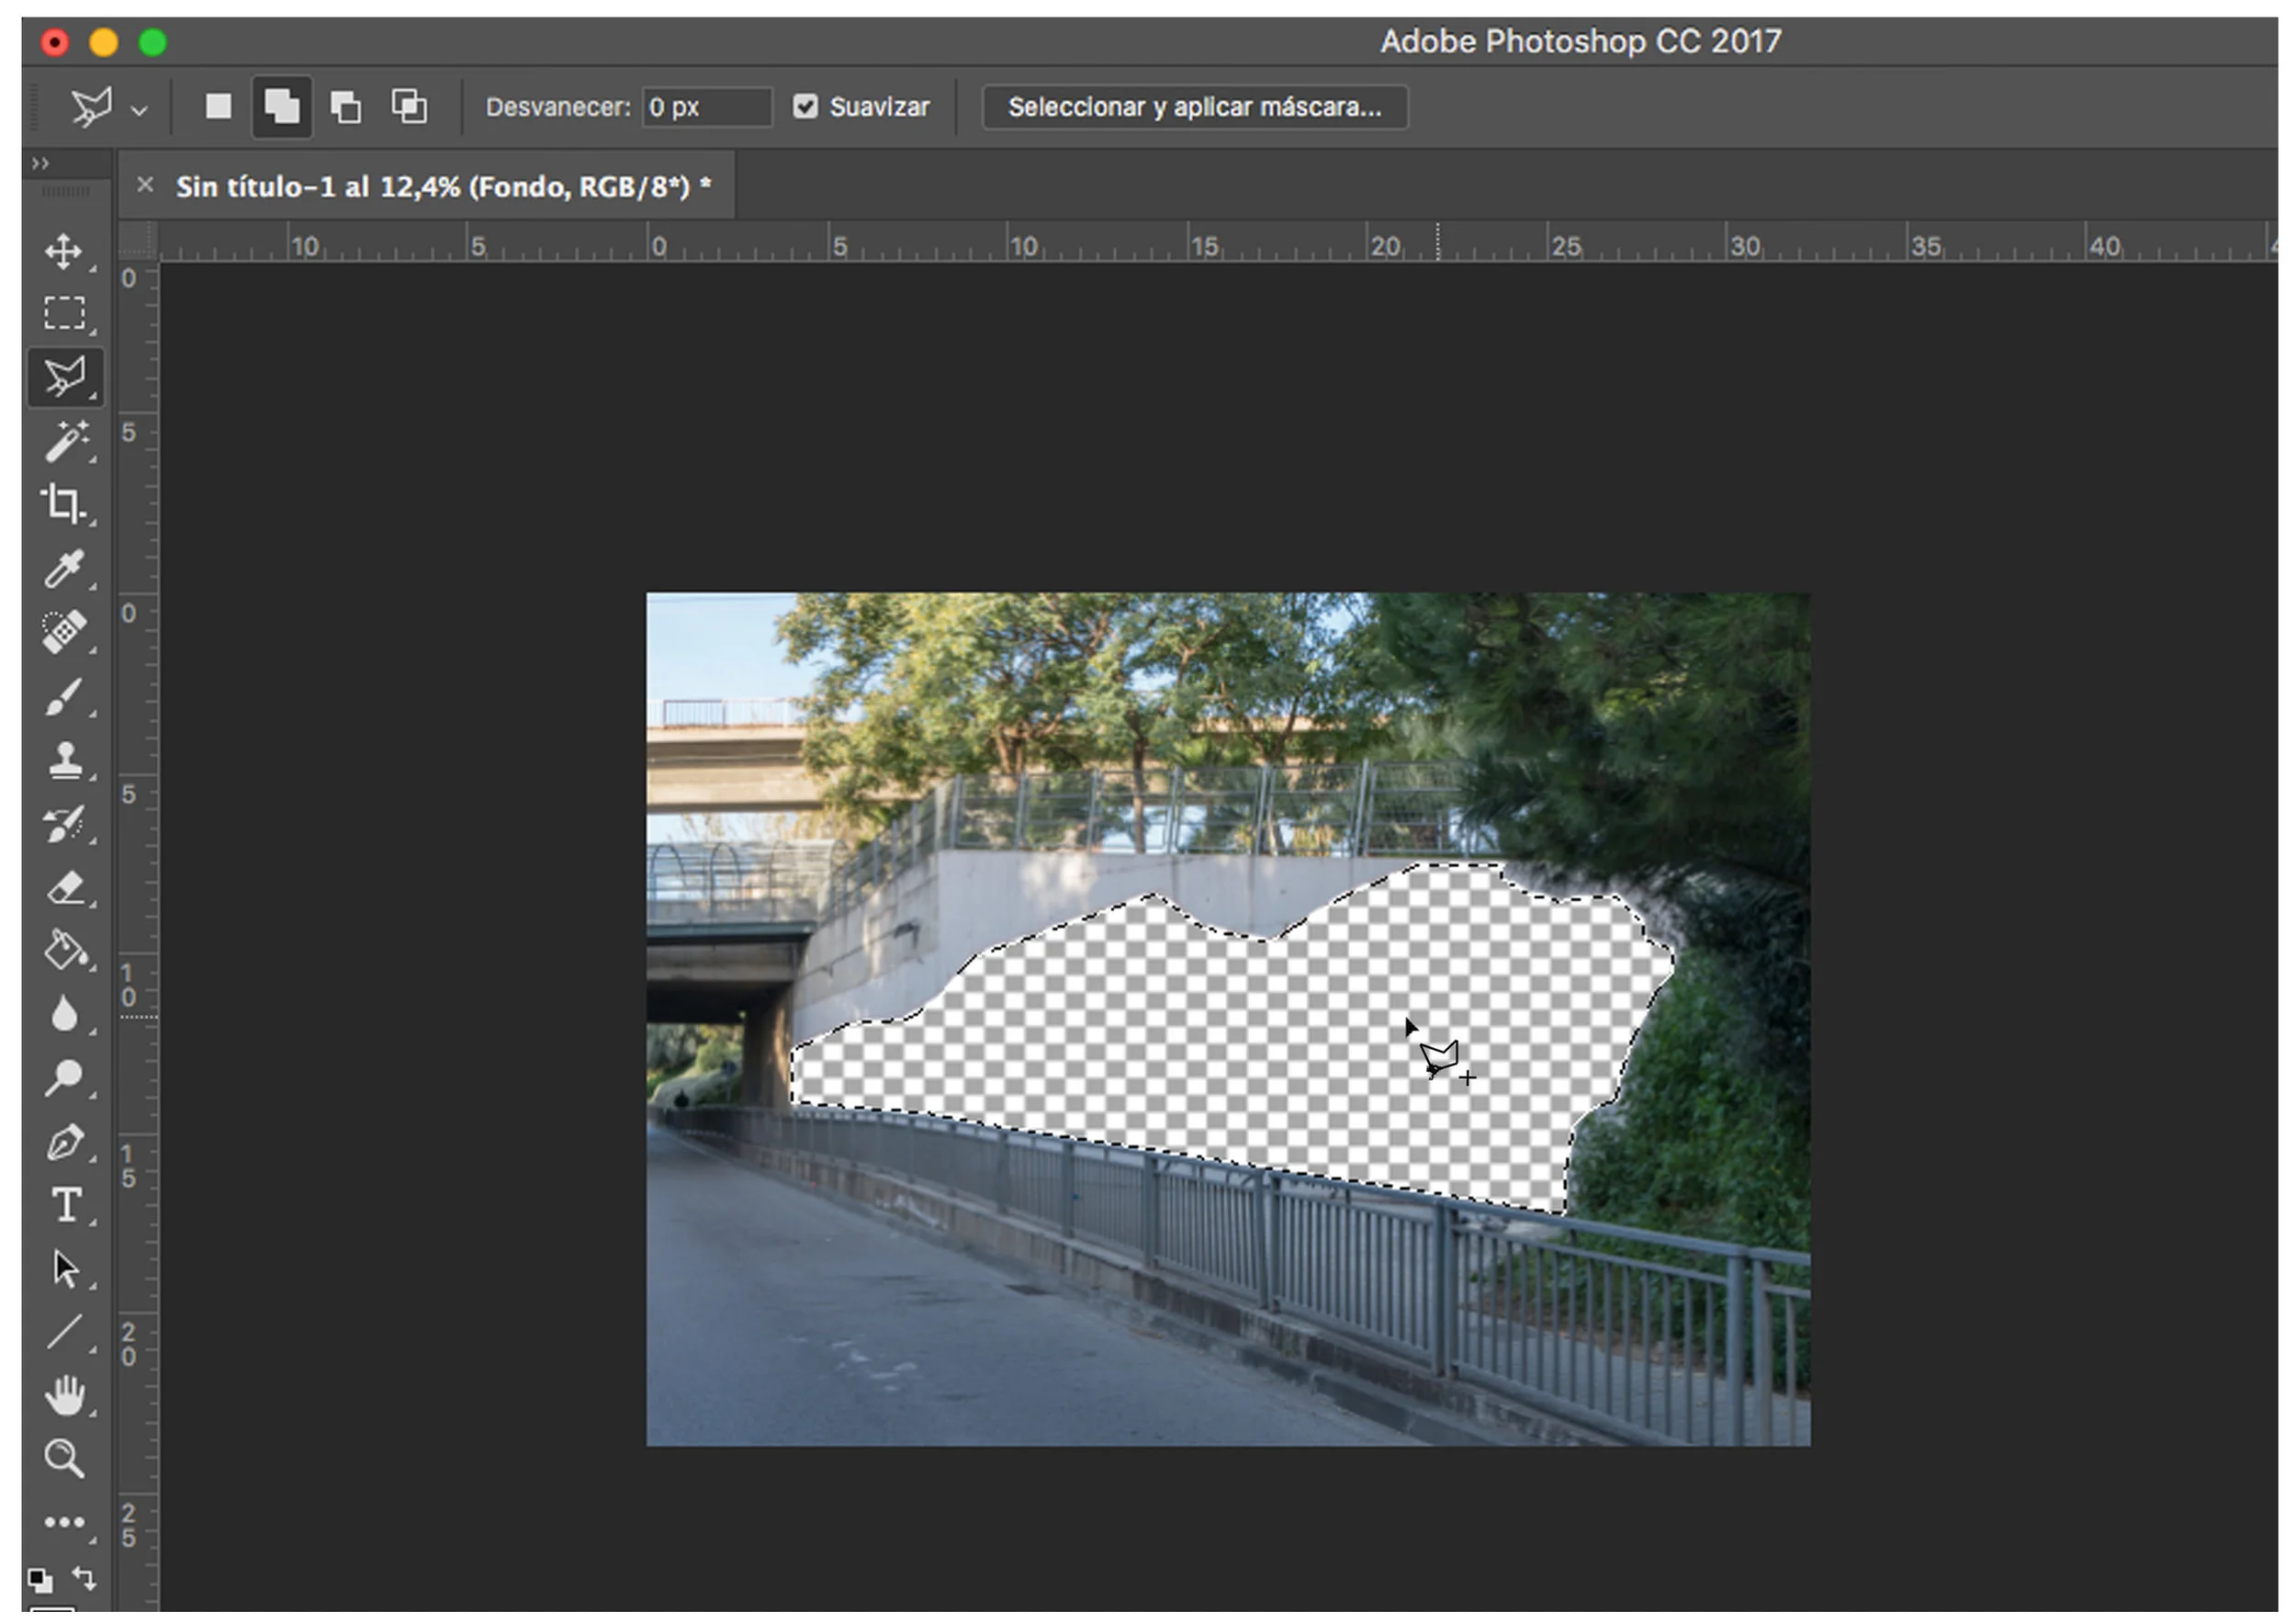Select the Brush tool

coord(64,697)
